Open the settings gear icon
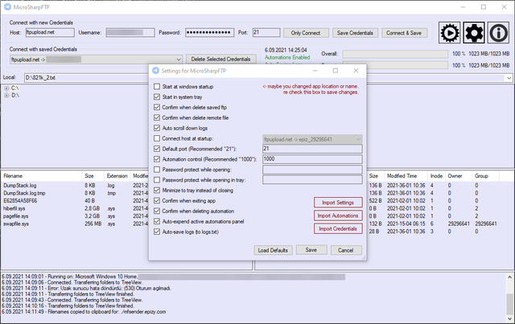 [474, 33]
